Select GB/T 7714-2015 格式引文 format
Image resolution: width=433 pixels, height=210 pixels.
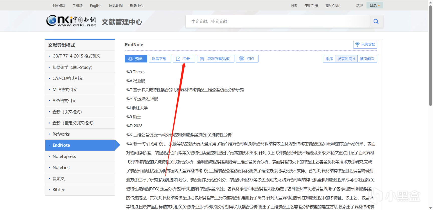click(x=80, y=56)
